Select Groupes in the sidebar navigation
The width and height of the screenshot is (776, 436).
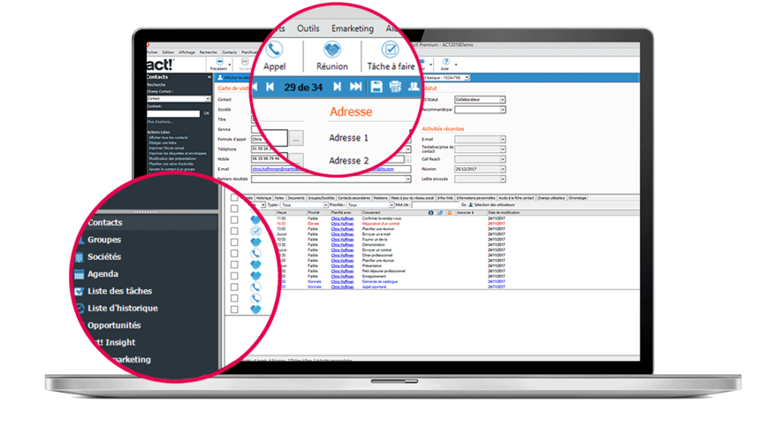tap(104, 240)
